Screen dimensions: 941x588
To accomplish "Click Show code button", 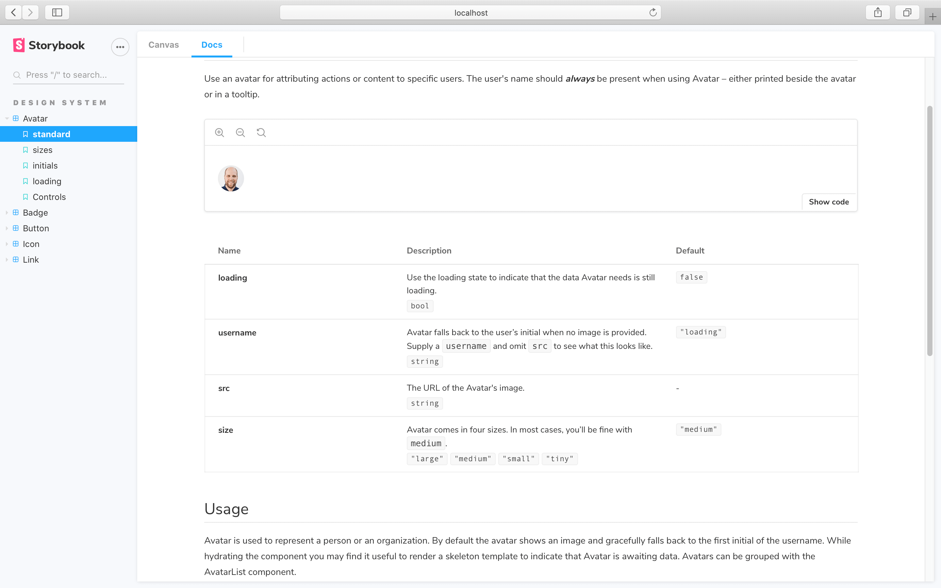I will [x=829, y=202].
